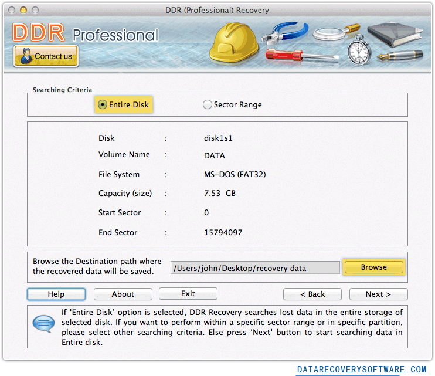
Task: Open the Browse destination button
Action: point(373,267)
